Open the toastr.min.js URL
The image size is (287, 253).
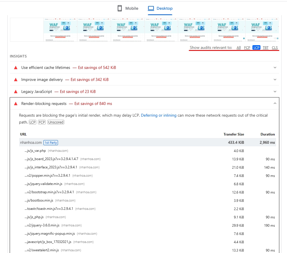[x=49, y=209]
